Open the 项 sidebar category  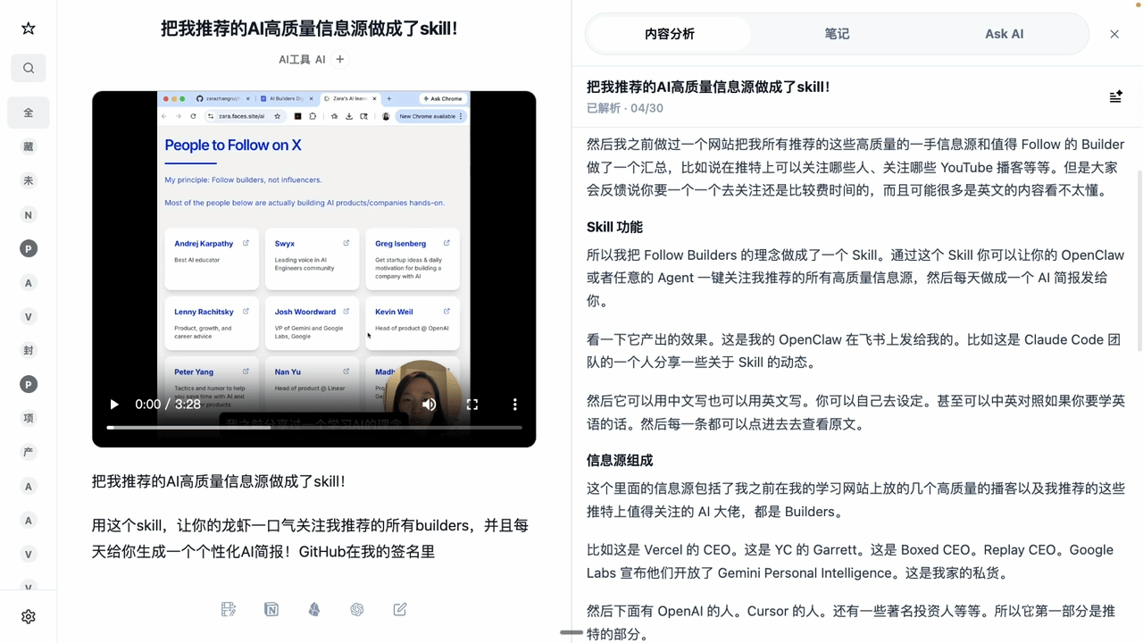(x=29, y=418)
